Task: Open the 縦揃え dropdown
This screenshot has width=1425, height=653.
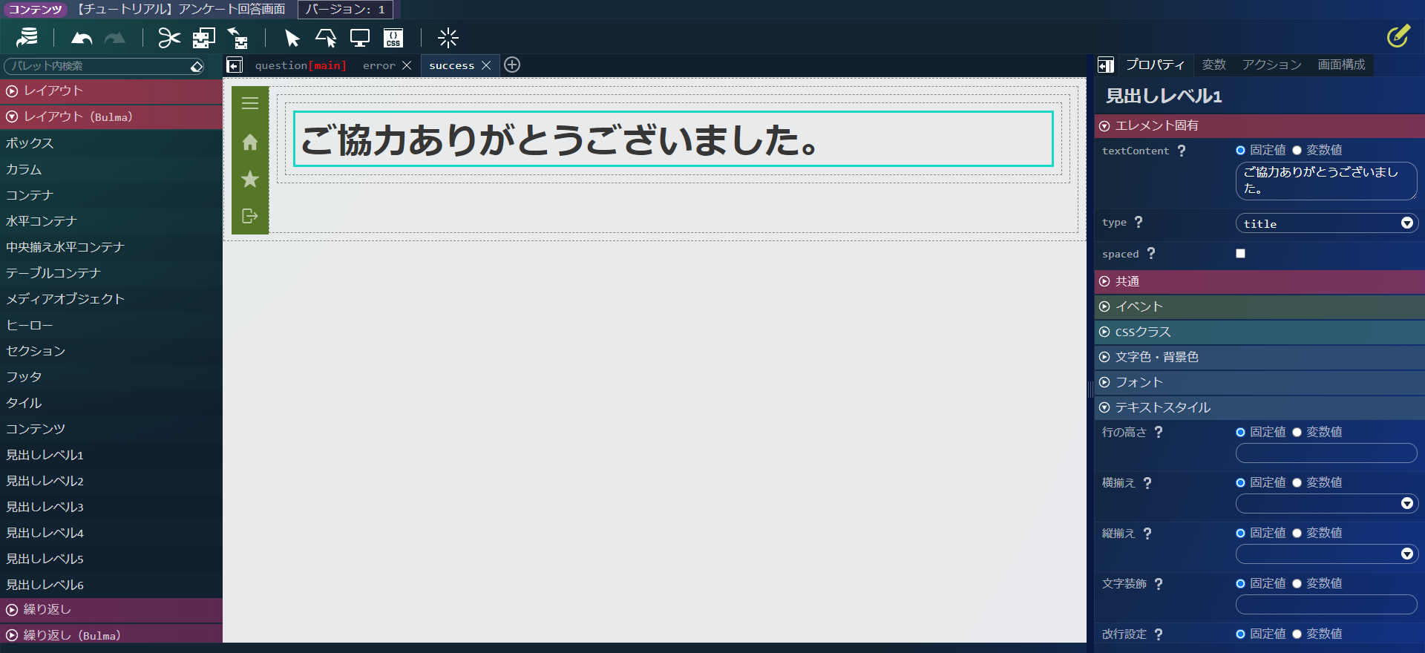Action: tap(1326, 554)
